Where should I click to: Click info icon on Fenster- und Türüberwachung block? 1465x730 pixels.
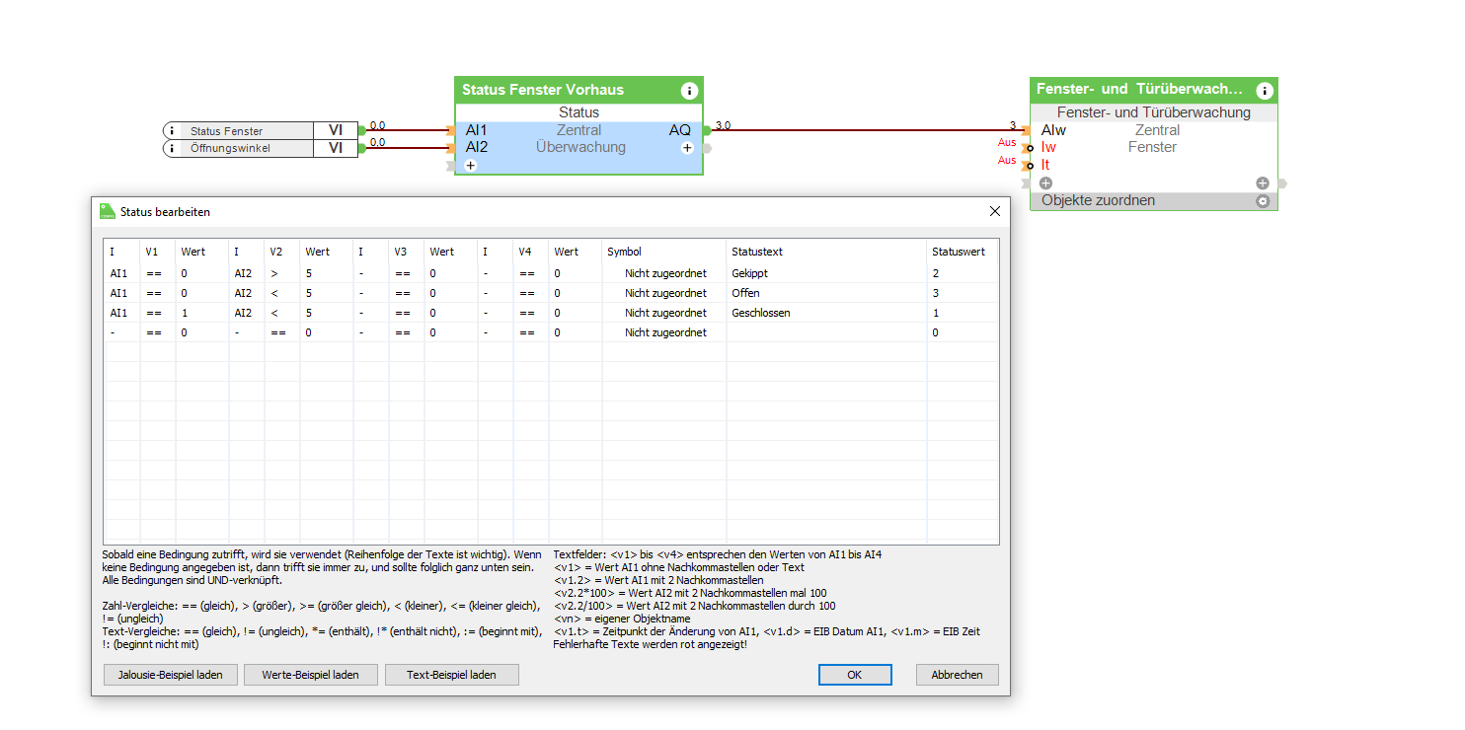[x=1264, y=91]
